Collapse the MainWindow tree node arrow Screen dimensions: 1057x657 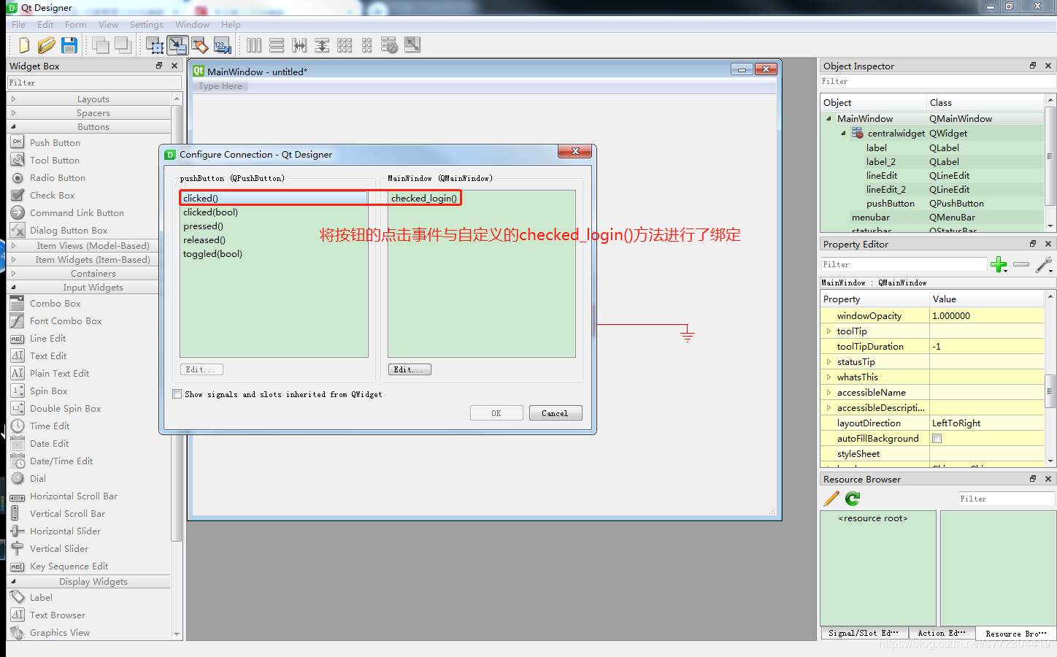pyautogui.click(x=829, y=118)
